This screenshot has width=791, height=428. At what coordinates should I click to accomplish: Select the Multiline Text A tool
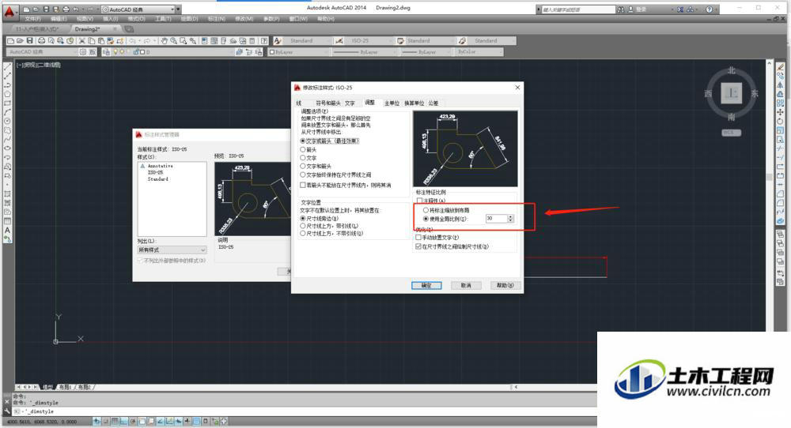pyautogui.click(x=8, y=230)
